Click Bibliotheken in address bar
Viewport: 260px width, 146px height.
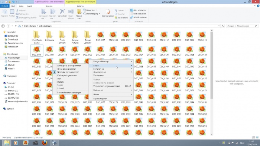pyautogui.click(x=30, y=26)
